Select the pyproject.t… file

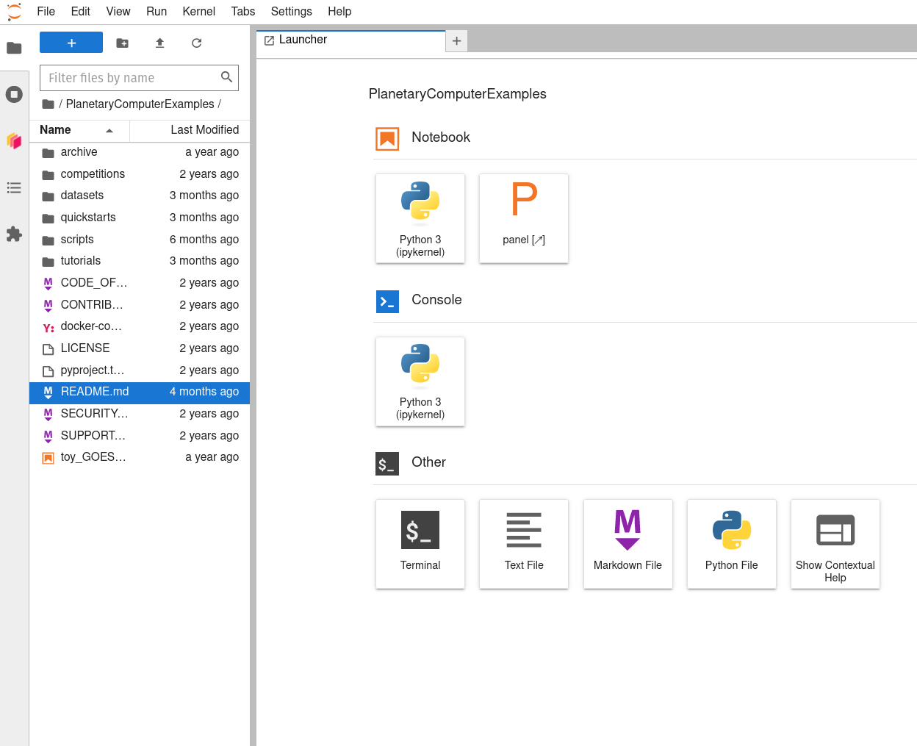point(140,370)
